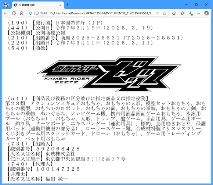Close the 公開商標公報 tab
Image resolution: width=213 pixels, height=185 pixels.
61,5
